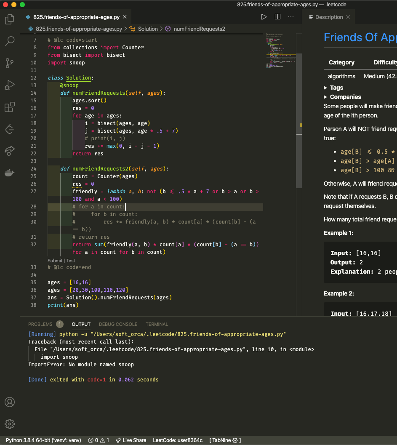Expand the Tags section
This screenshot has height=445, width=397.
pos(336,87)
